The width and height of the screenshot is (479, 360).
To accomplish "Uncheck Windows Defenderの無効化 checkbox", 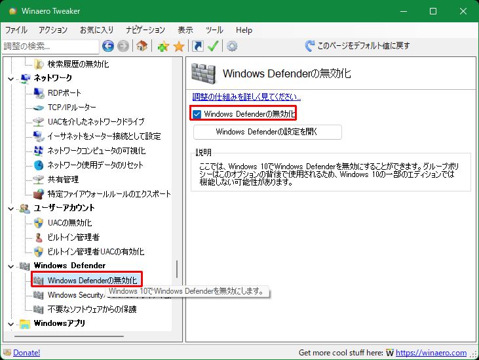I will 197,114.
